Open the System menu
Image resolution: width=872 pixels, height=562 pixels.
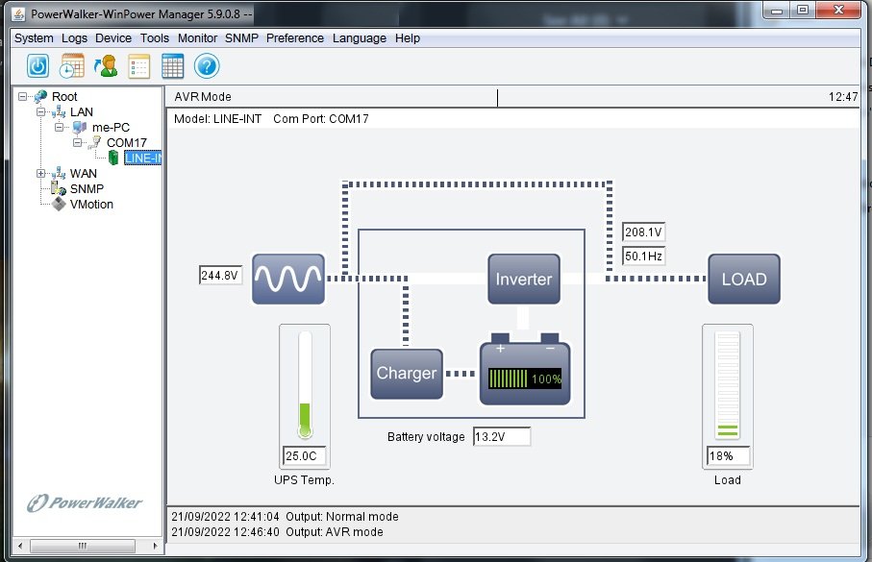[34, 38]
